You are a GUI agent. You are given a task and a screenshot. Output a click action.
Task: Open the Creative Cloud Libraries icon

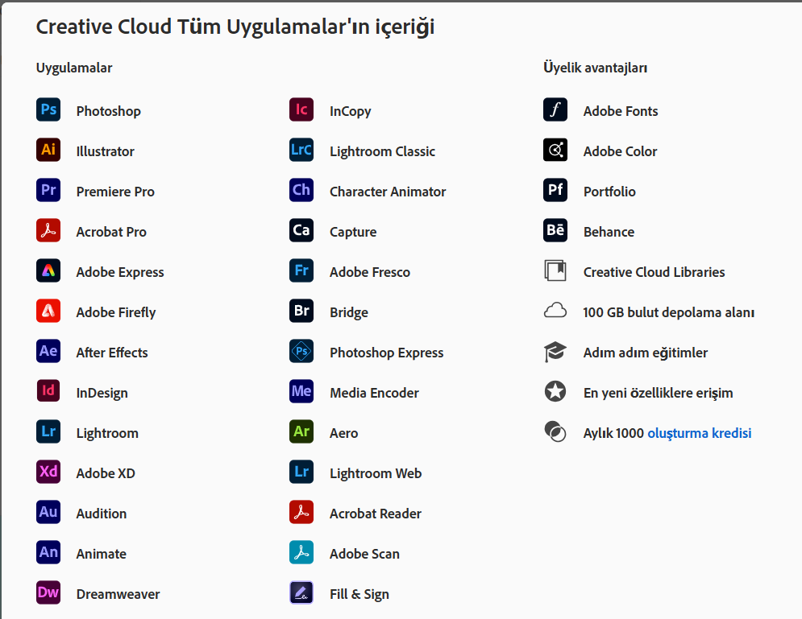555,270
